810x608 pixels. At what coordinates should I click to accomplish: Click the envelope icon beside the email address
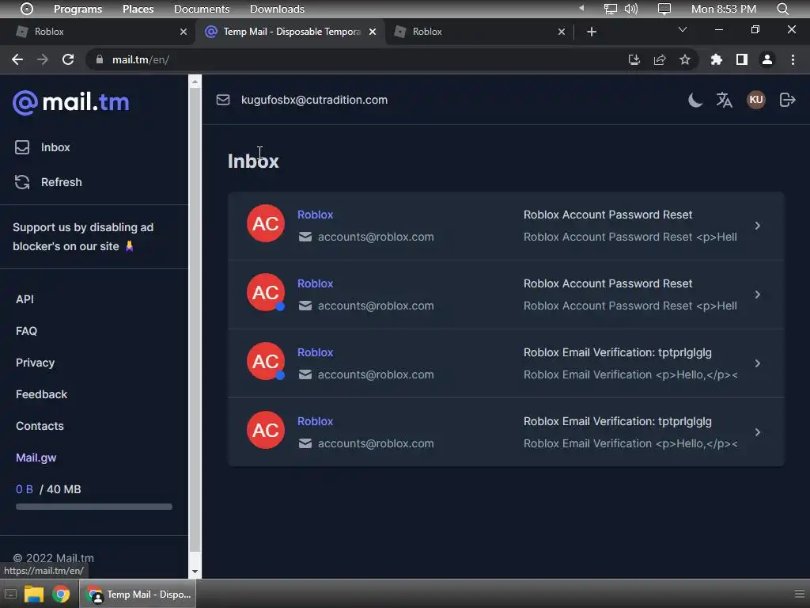tap(222, 100)
